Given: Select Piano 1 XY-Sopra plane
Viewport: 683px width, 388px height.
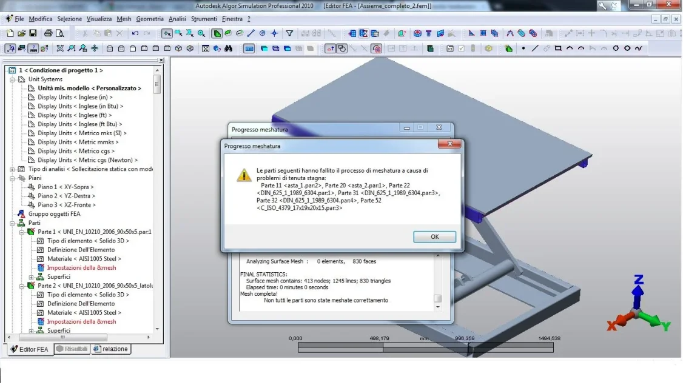Looking at the screenshot, I should coord(66,187).
